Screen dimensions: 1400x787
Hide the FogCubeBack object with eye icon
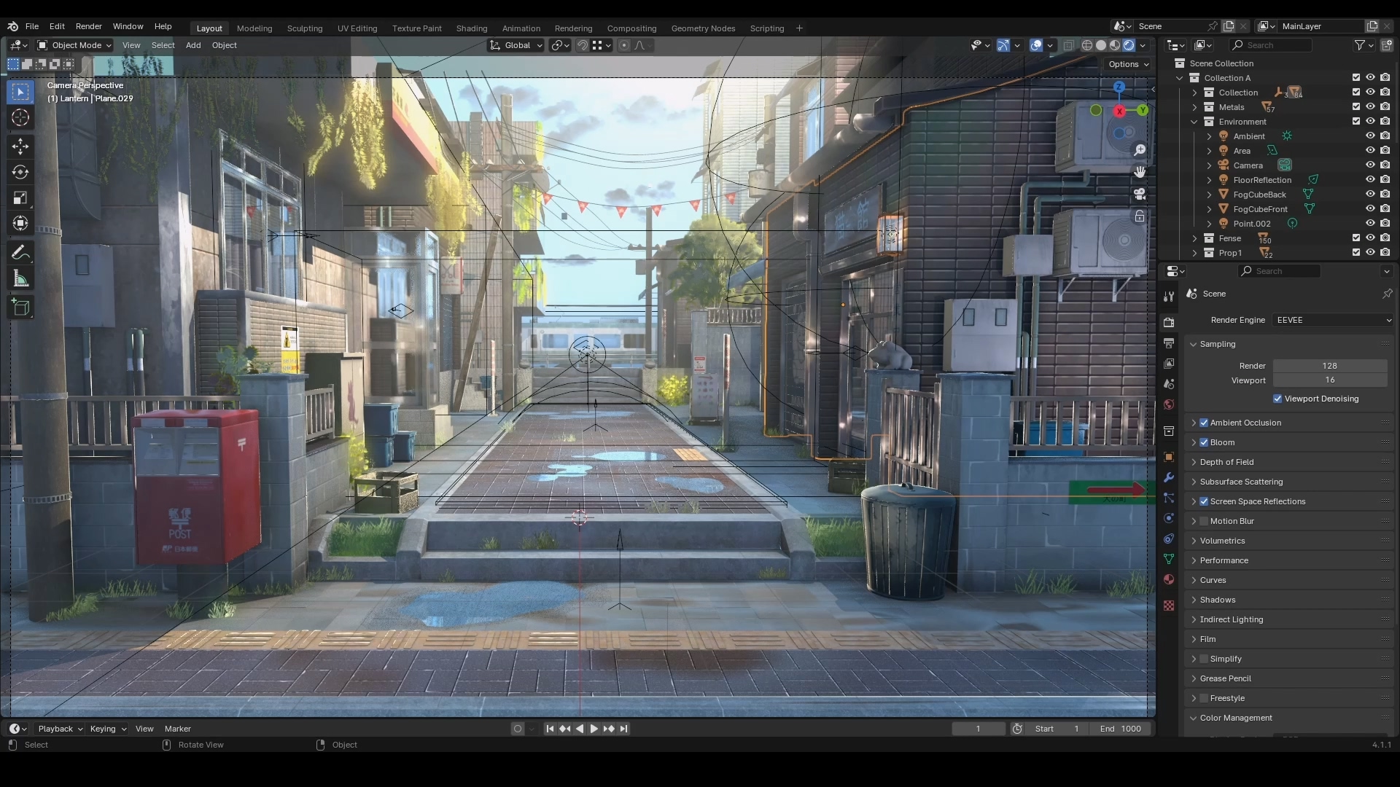(1370, 195)
